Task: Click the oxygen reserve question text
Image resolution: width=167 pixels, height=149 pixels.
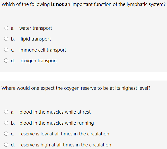Action: [76, 88]
